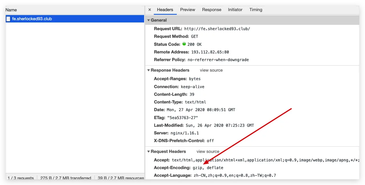Close the request details panel

pyautogui.click(x=150, y=10)
